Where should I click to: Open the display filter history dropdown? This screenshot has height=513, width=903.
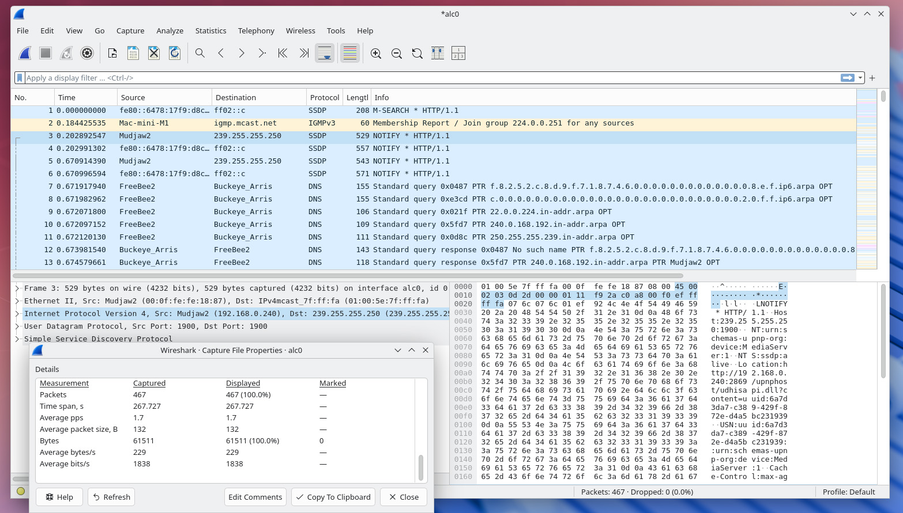tap(860, 78)
